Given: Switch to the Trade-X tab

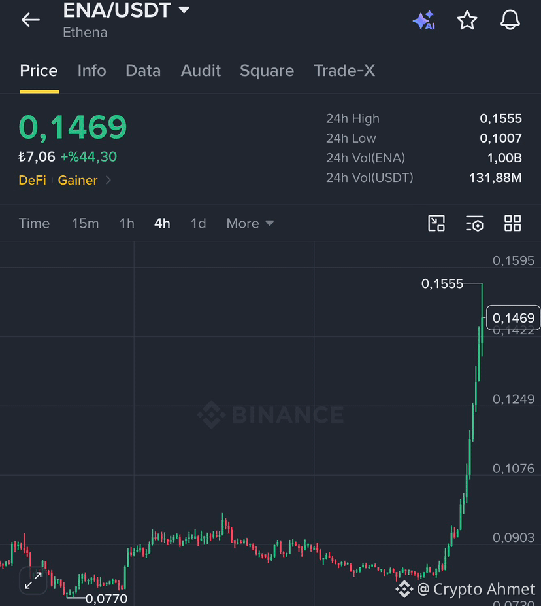Looking at the screenshot, I should [344, 71].
